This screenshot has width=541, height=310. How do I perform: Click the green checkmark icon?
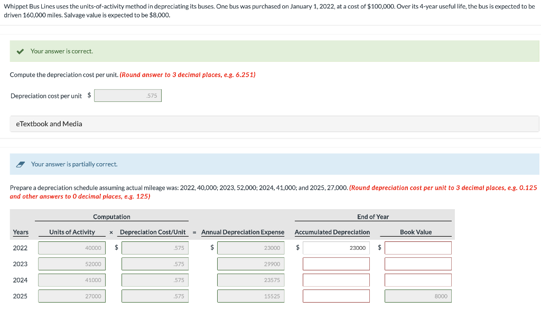tap(20, 51)
